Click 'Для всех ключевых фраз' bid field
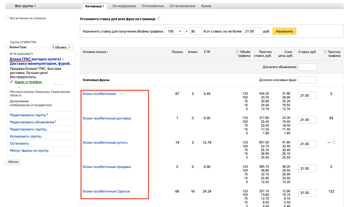This screenshot has width=356, height=207. (x=307, y=80)
